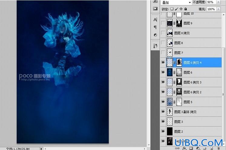
Task: Click mask link icon on 图层 10
Action: point(174,14)
